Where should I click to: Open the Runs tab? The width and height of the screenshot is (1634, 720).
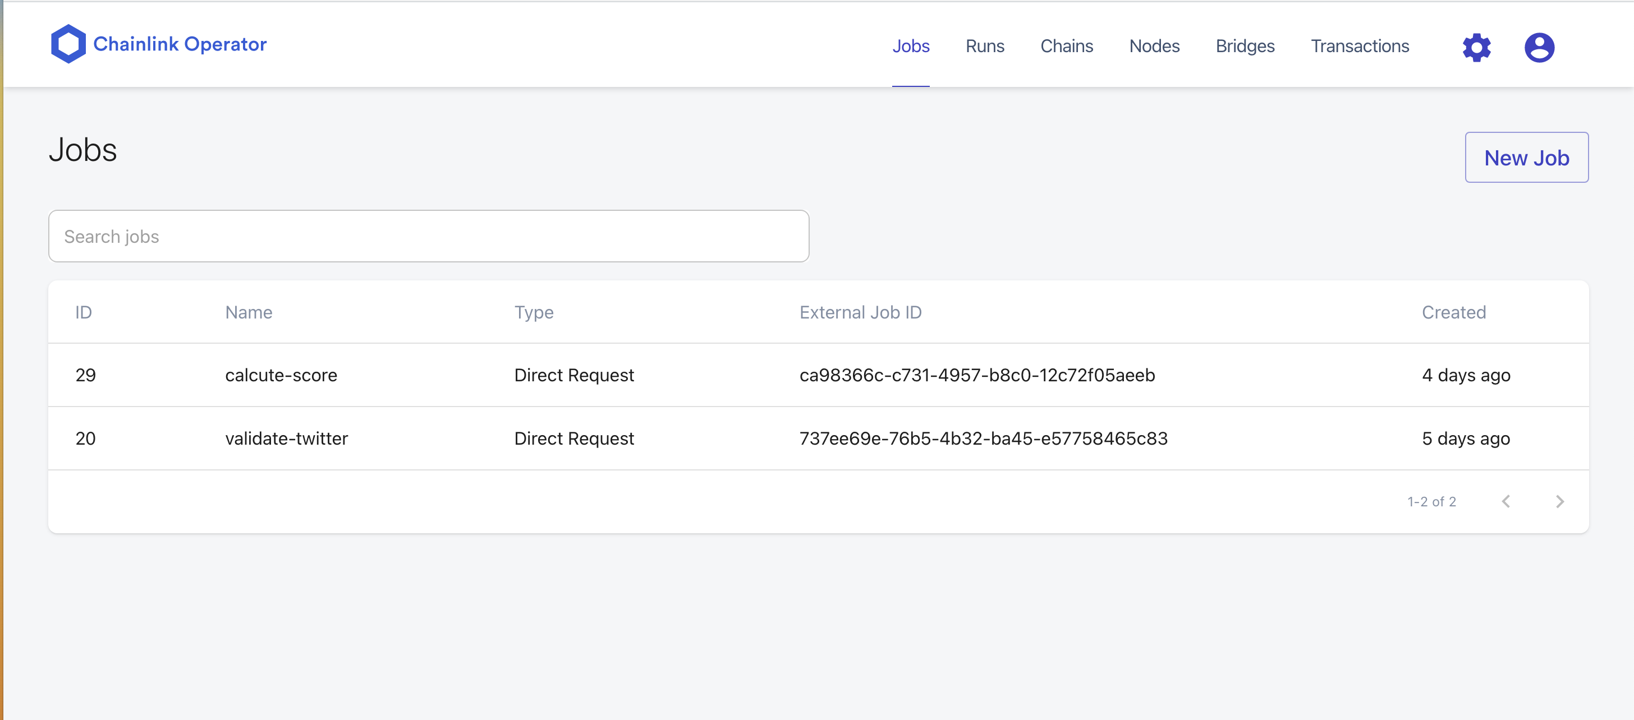tap(984, 45)
